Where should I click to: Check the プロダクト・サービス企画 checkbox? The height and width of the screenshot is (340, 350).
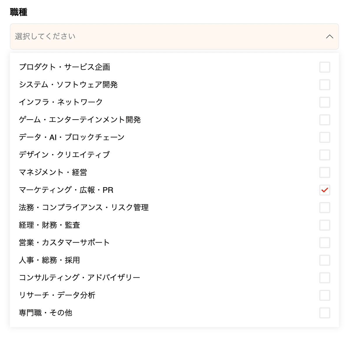pos(325,67)
